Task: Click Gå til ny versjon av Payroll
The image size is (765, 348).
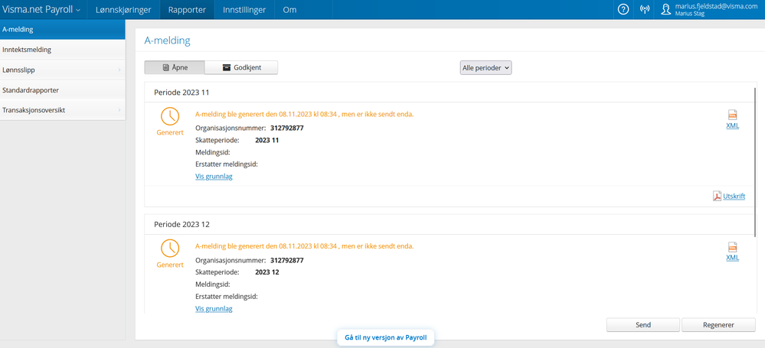Action: click(385, 337)
